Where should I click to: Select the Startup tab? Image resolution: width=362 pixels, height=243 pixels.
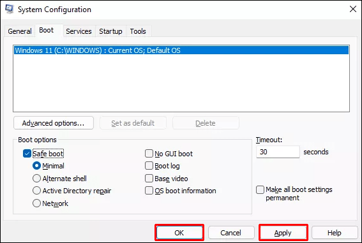(110, 31)
